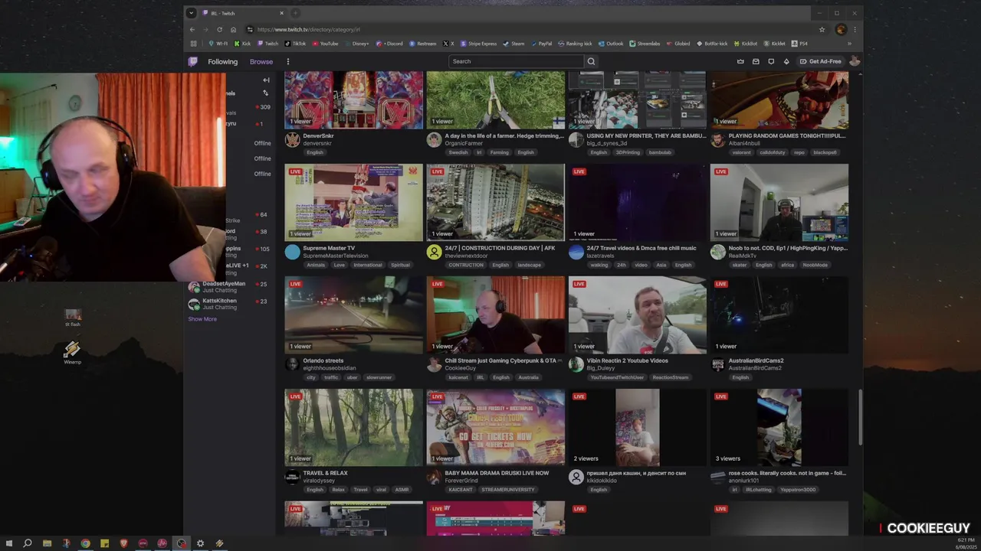Click the Farming tag under OrganicFarmer
981x551 pixels.
[499, 152]
